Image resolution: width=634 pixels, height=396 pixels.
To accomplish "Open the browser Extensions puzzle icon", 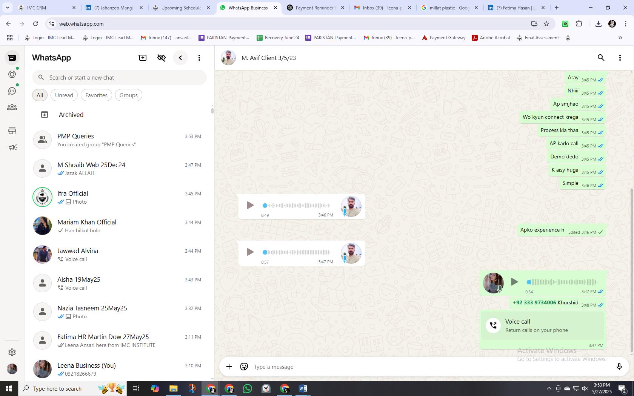I will tap(579, 24).
